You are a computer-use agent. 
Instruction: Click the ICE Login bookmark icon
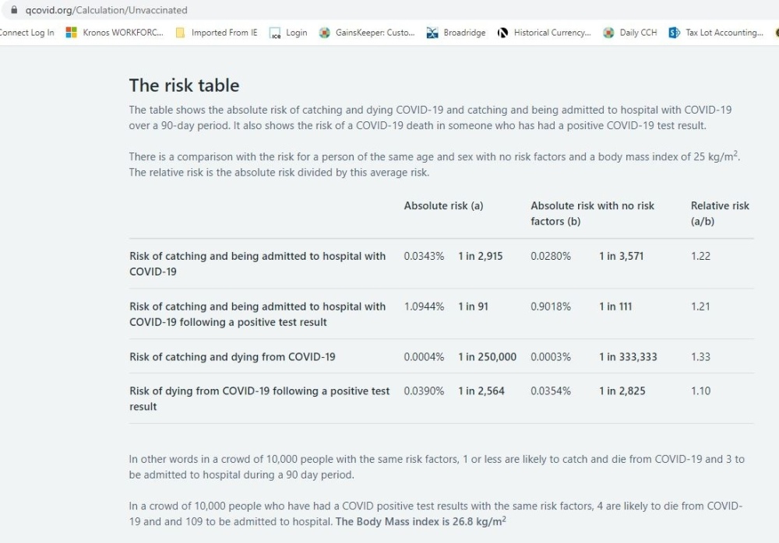coord(275,33)
